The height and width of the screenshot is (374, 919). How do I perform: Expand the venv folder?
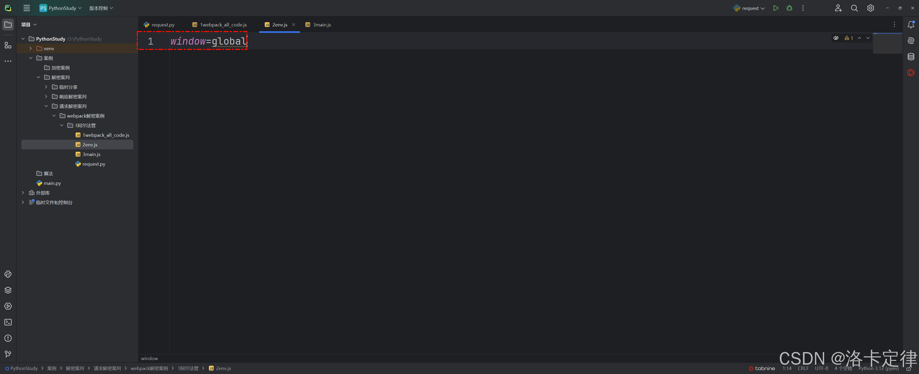pos(31,49)
